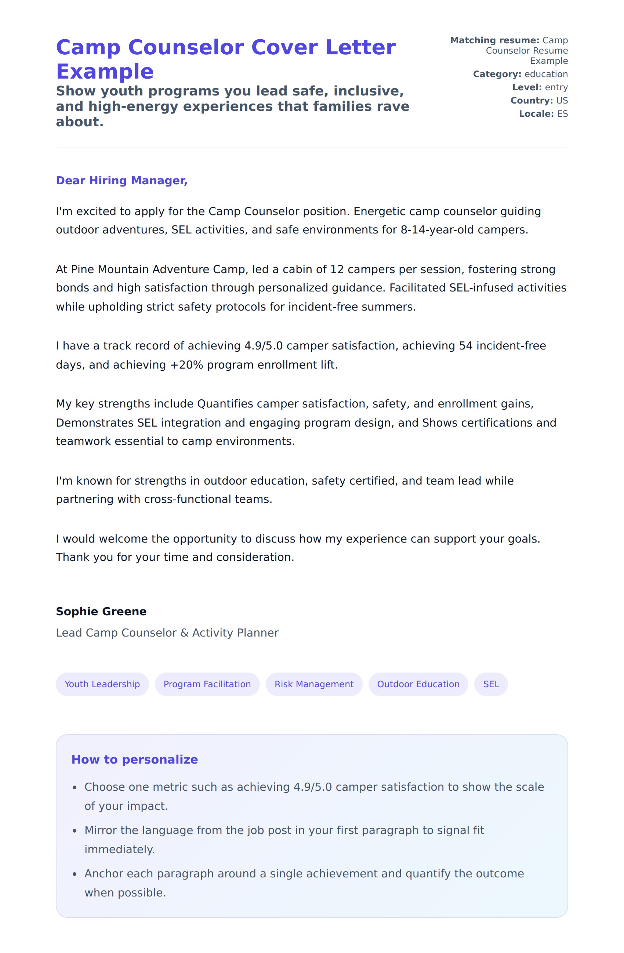This screenshot has height=953, width=624.
Task: Click the How to personalize heading
Action: point(134,760)
